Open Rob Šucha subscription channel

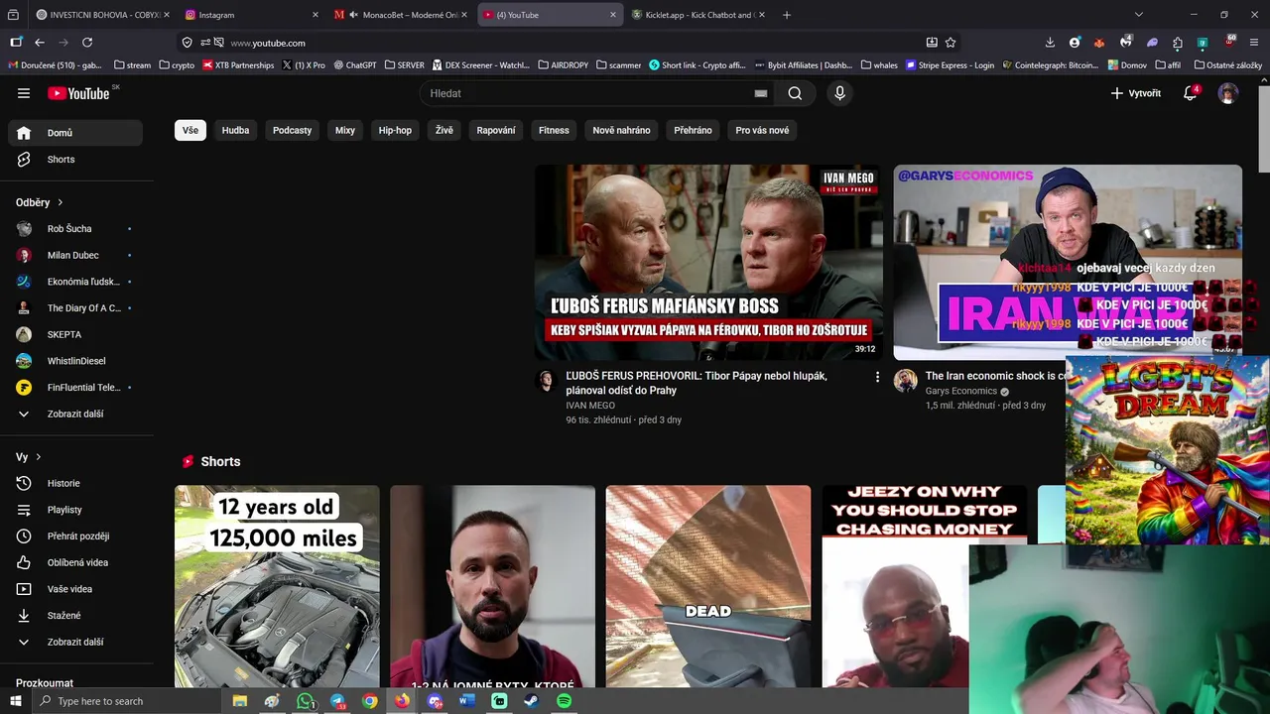(x=75, y=229)
